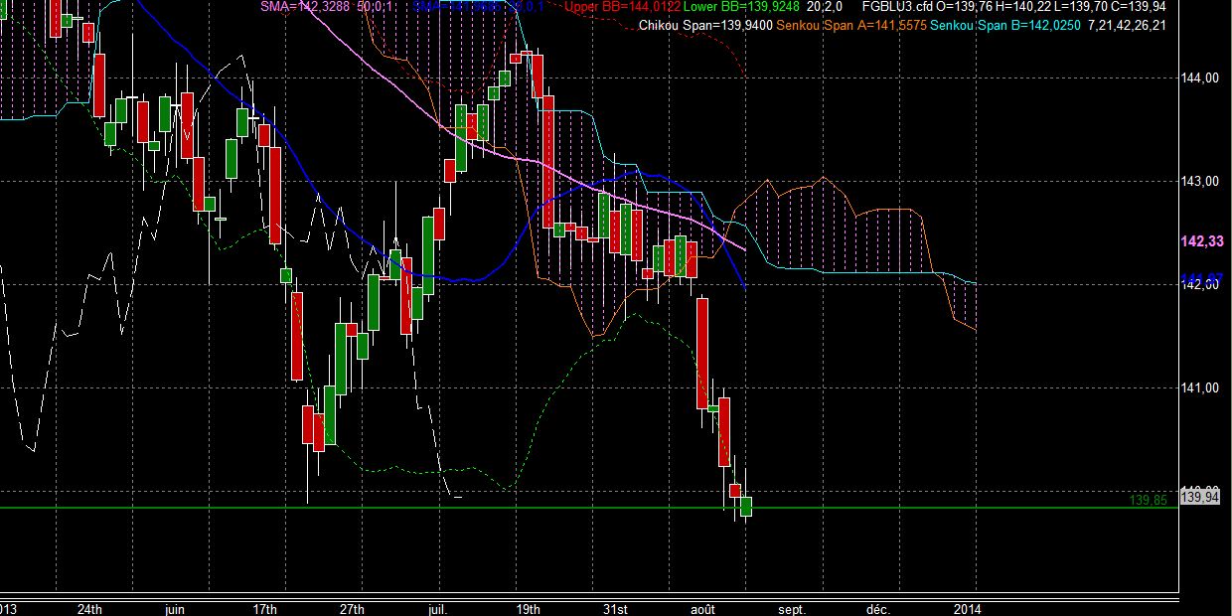Click the sept. month label on time axis
The height and width of the screenshot is (616, 1232).
(x=792, y=608)
